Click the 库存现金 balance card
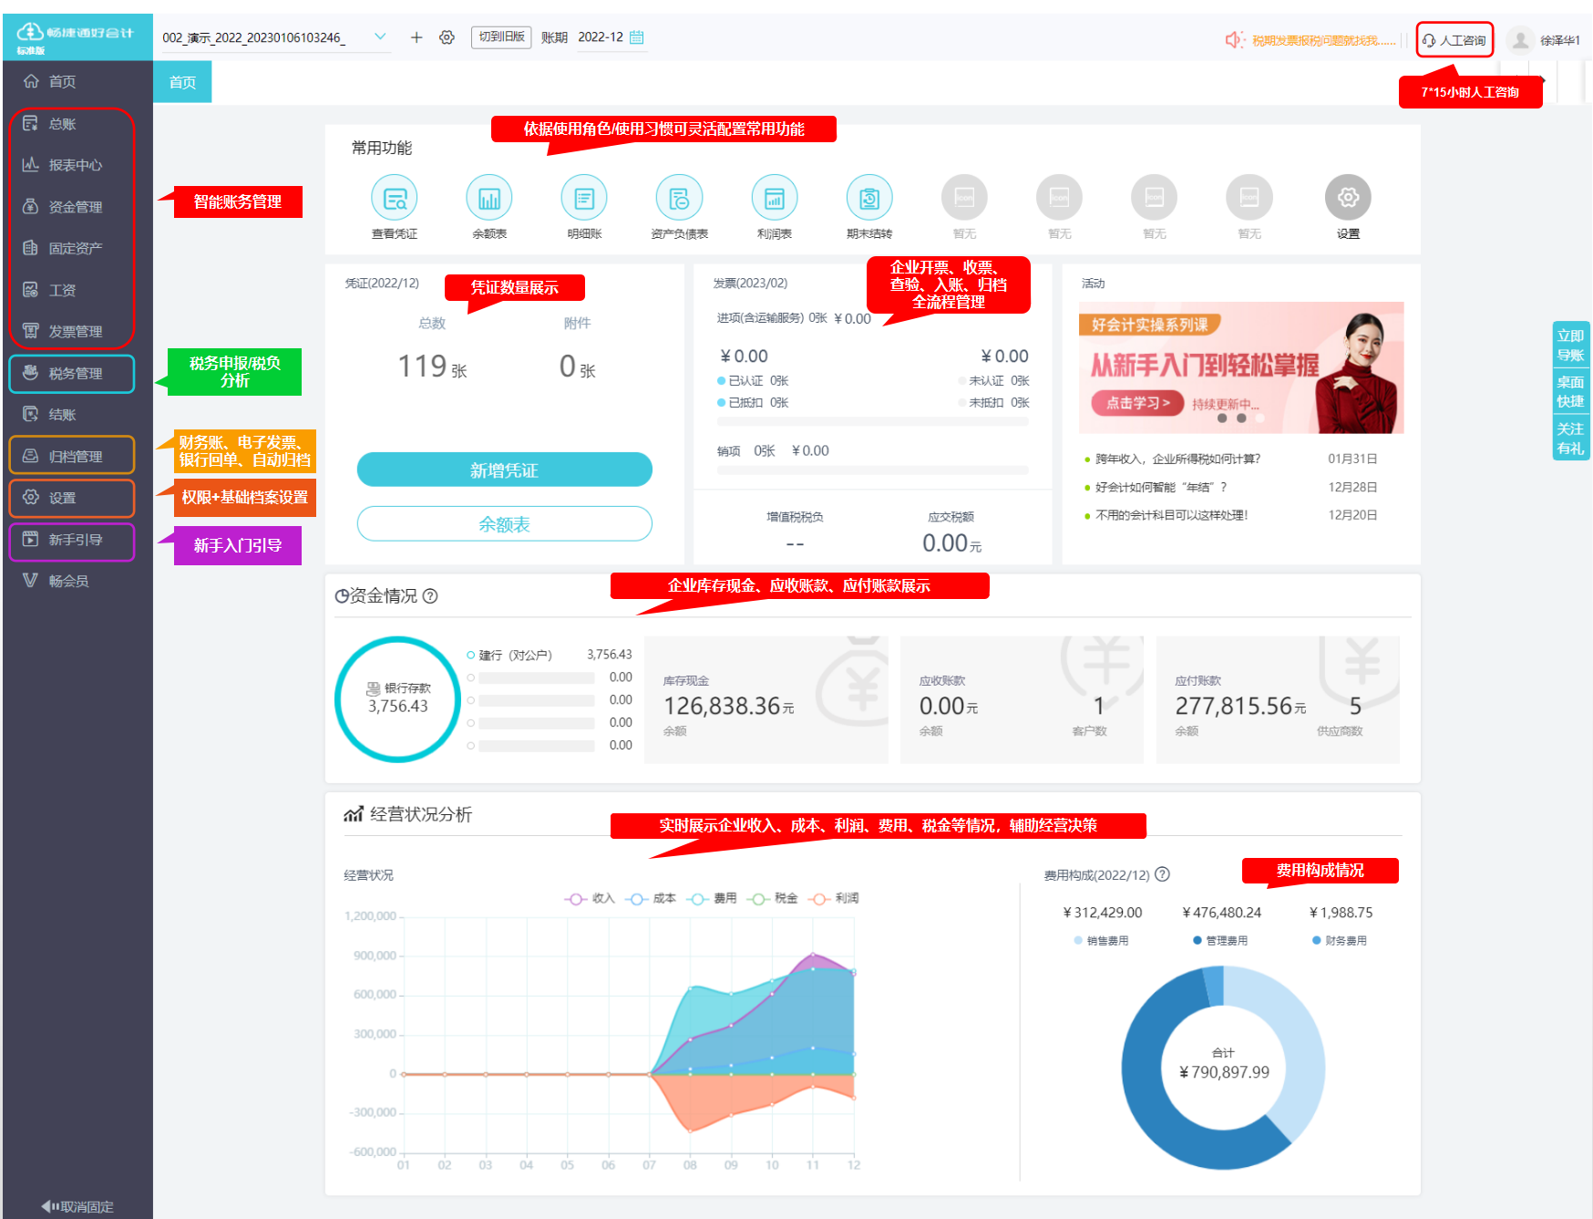 coord(766,700)
